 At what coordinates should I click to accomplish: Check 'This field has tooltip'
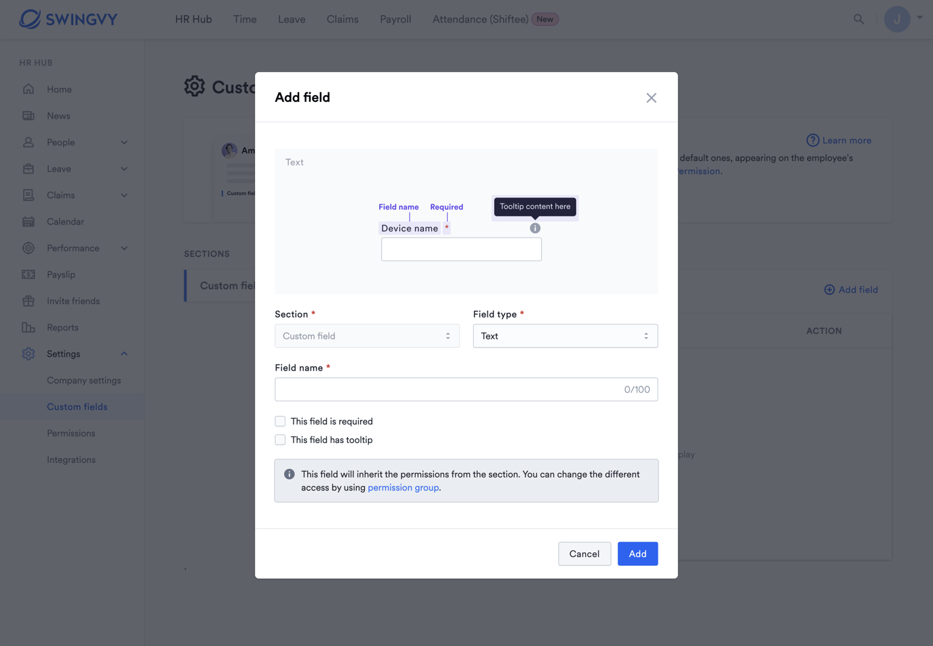[280, 440]
